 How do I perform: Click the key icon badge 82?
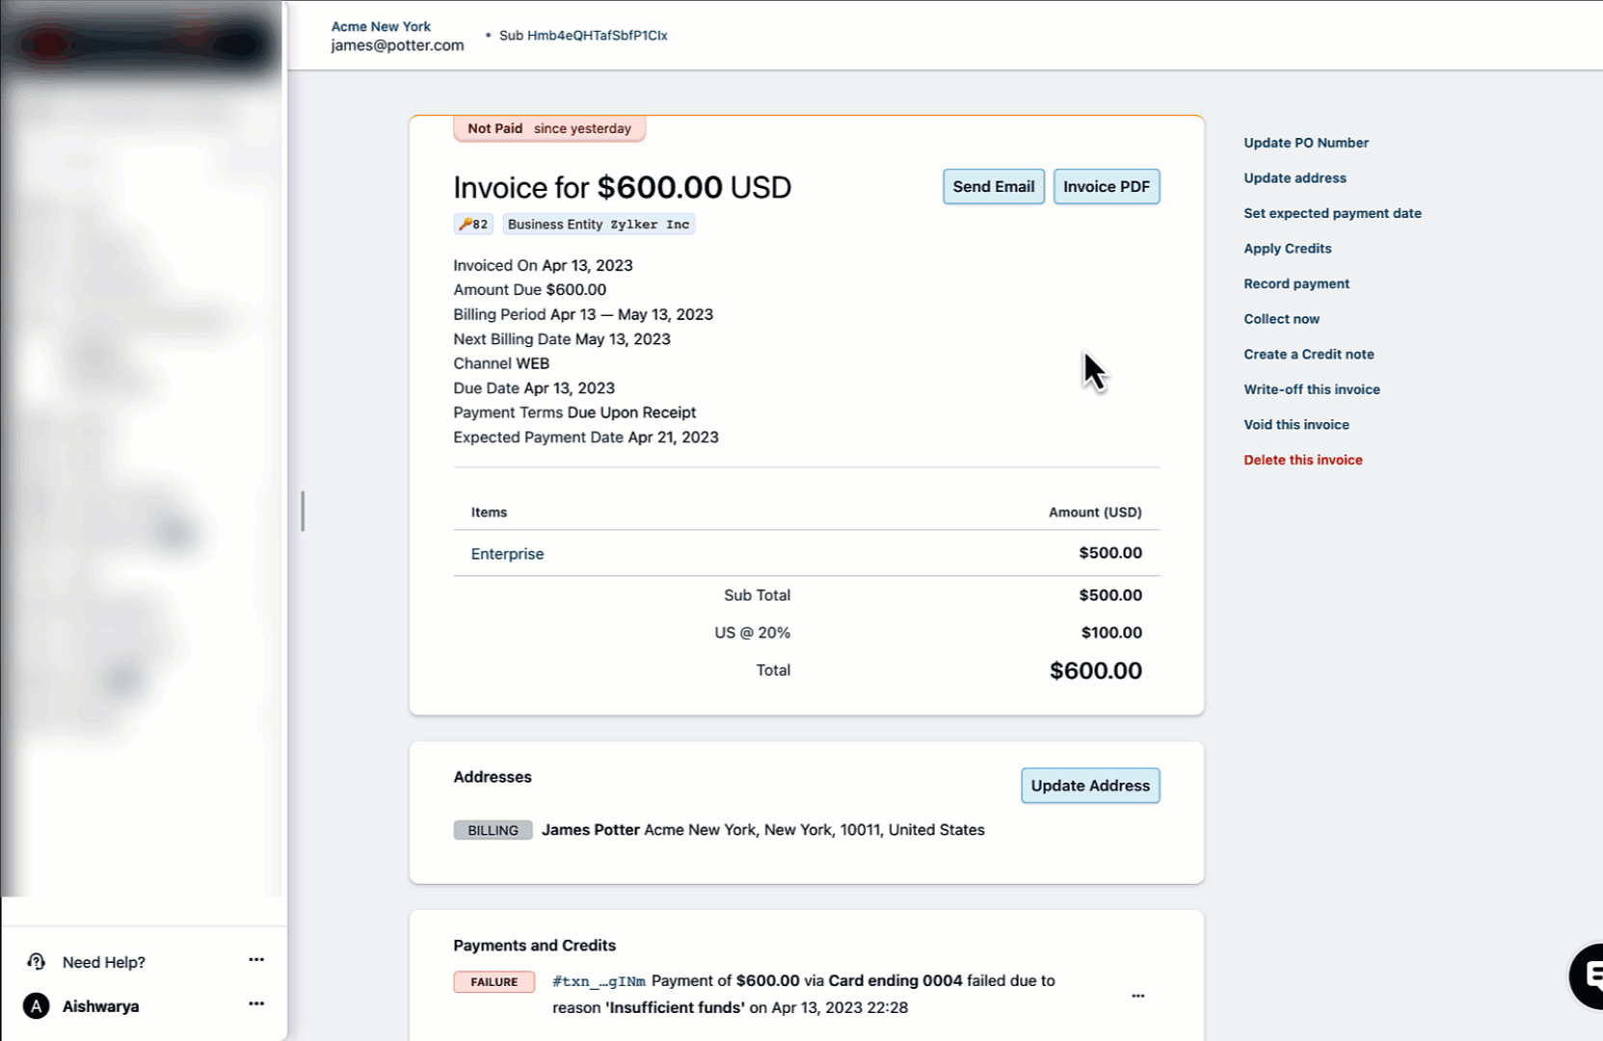point(473,225)
